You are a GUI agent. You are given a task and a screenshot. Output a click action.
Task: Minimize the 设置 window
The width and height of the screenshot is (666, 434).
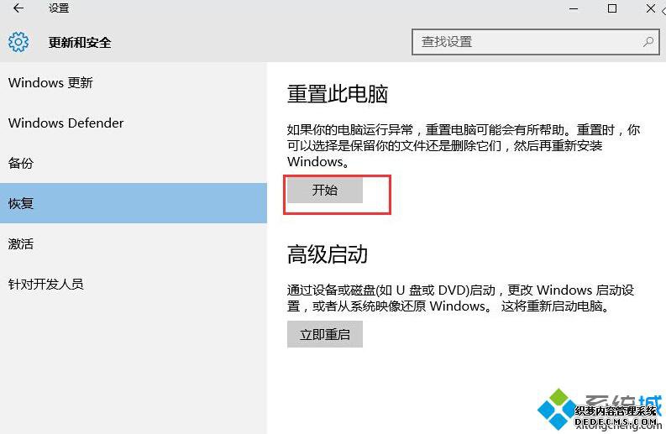coord(574,8)
